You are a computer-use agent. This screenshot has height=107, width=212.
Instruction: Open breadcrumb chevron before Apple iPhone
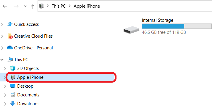coord(69,6)
